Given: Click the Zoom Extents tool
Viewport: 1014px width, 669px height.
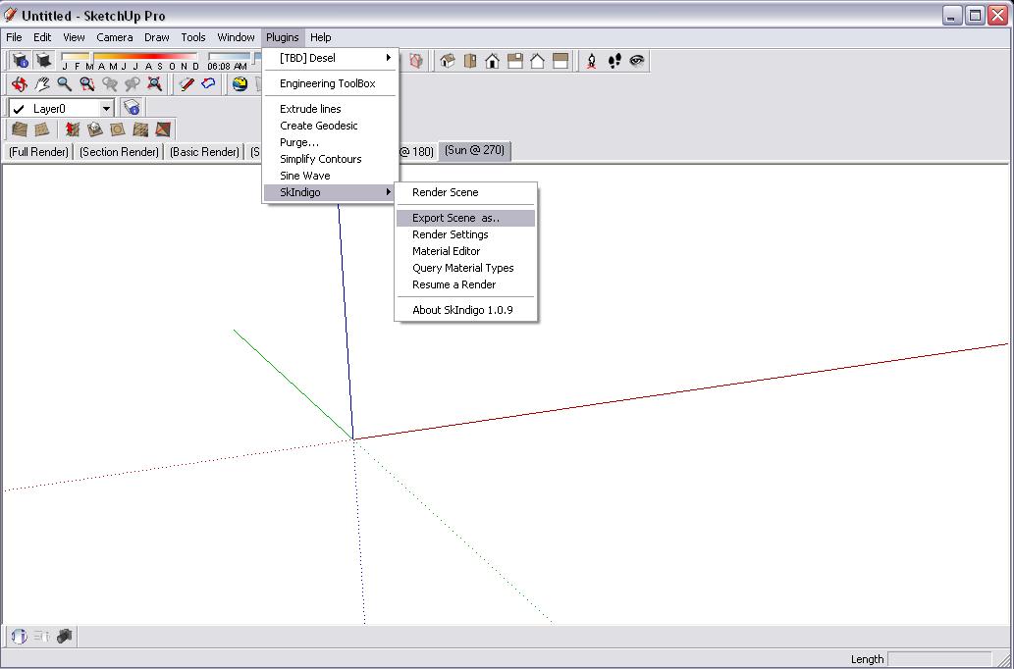Looking at the screenshot, I should [x=155, y=83].
